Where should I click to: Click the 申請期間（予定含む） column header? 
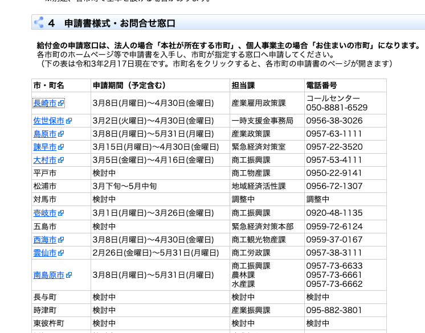[129, 85]
